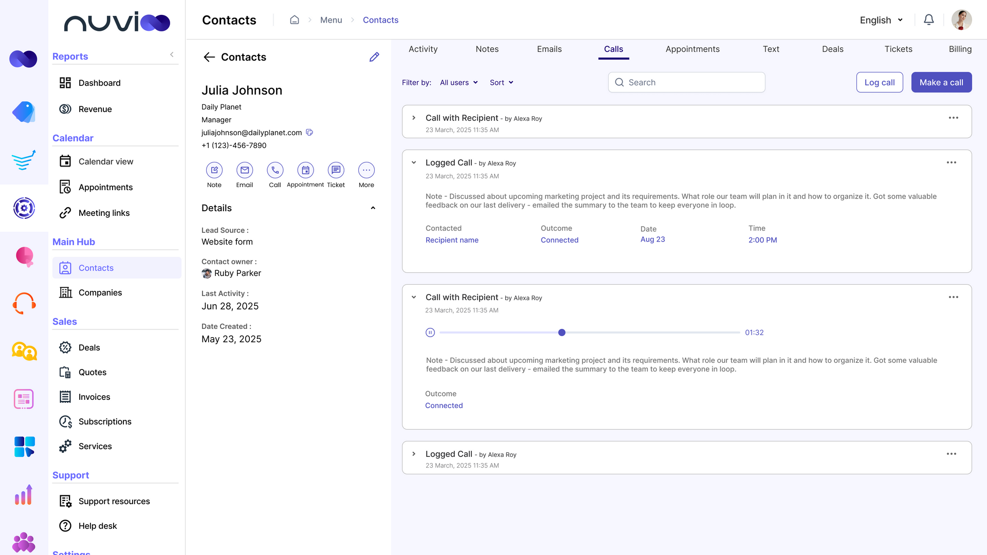Create a note using the Note icon

tap(214, 170)
